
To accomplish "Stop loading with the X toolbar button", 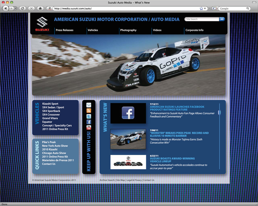I will point(31,8).
